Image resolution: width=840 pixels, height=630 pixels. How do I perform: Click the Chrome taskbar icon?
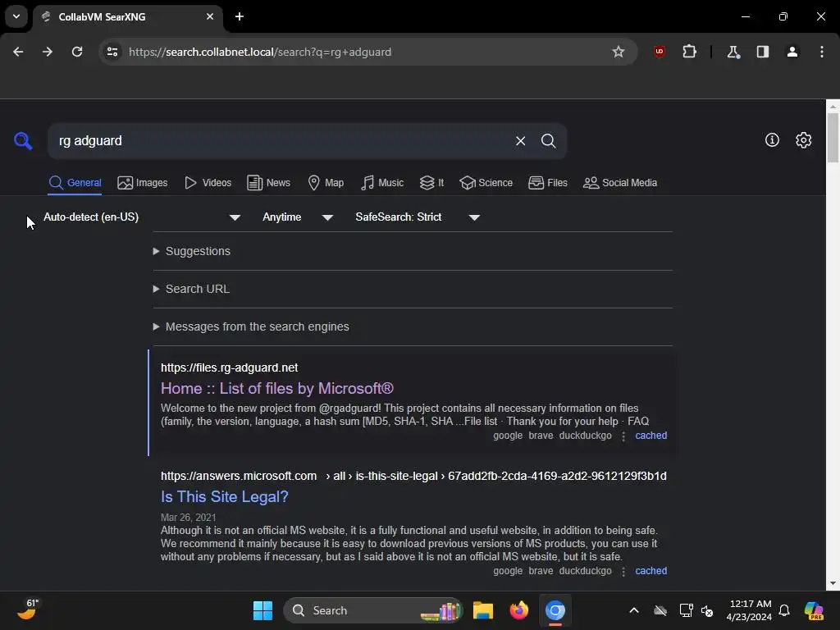coord(555,610)
